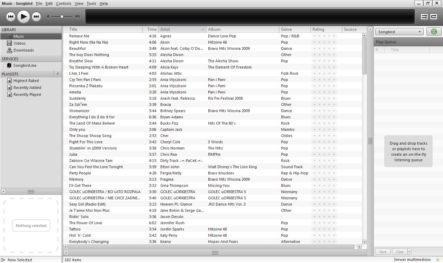
Task: Sort tracks by Title column
Action: pos(103,29)
